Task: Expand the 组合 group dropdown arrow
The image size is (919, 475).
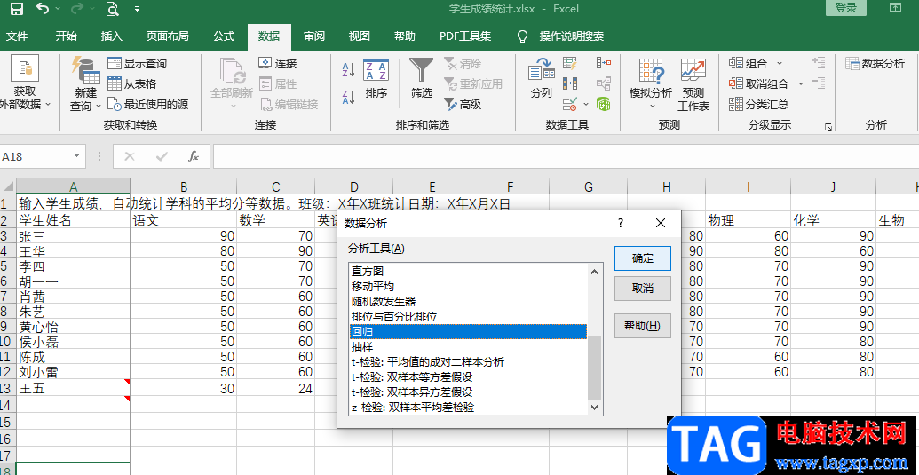Action: [780, 63]
